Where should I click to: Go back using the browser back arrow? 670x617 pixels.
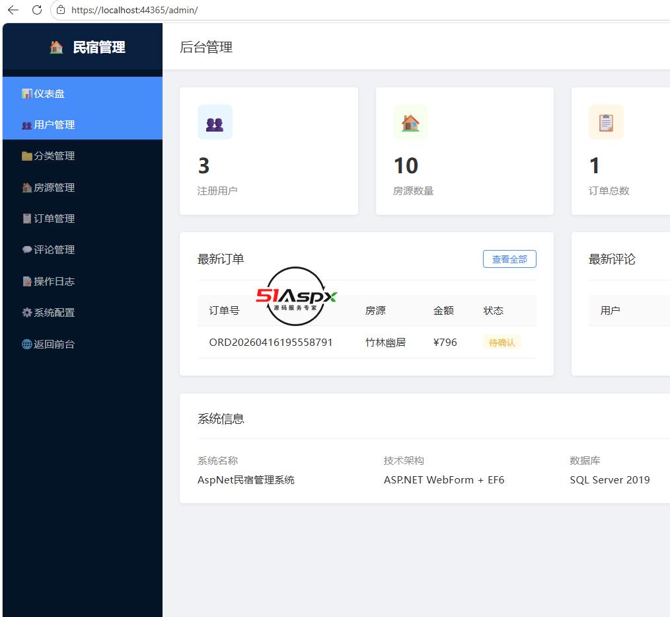(x=13, y=10)
